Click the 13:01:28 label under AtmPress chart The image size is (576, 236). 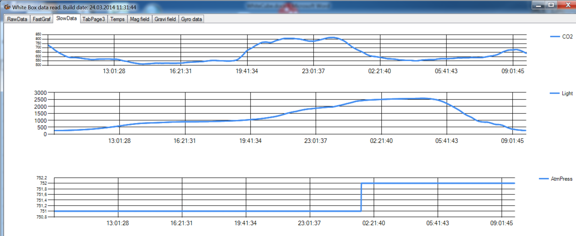pos(118,223)
